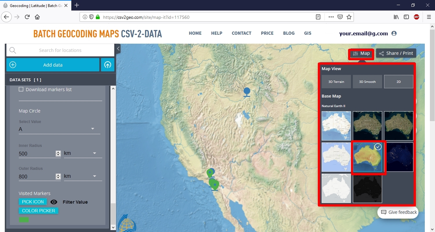Deselect the checked base map thumbnail checkmark
This screenshot has height=232, width=435.
[378, 147]
